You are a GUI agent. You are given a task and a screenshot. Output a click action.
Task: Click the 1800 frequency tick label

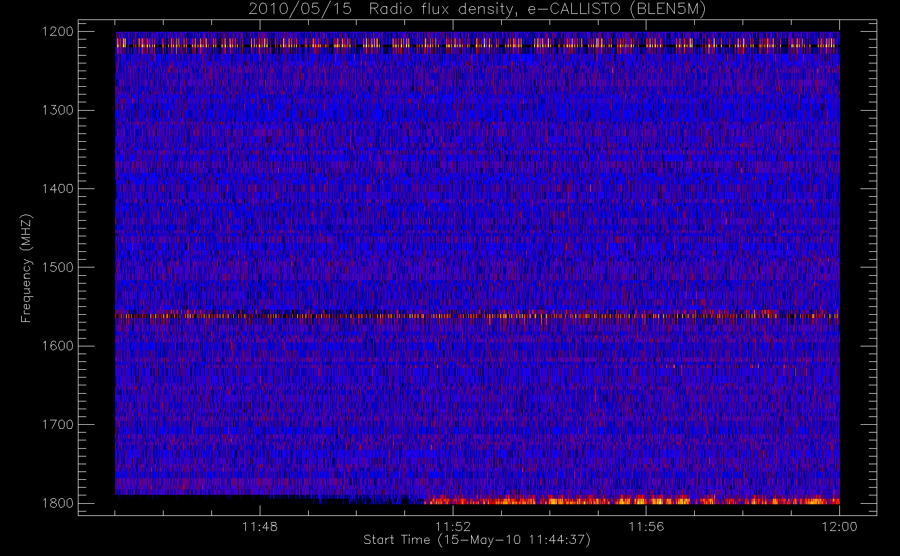click(58, 503)
